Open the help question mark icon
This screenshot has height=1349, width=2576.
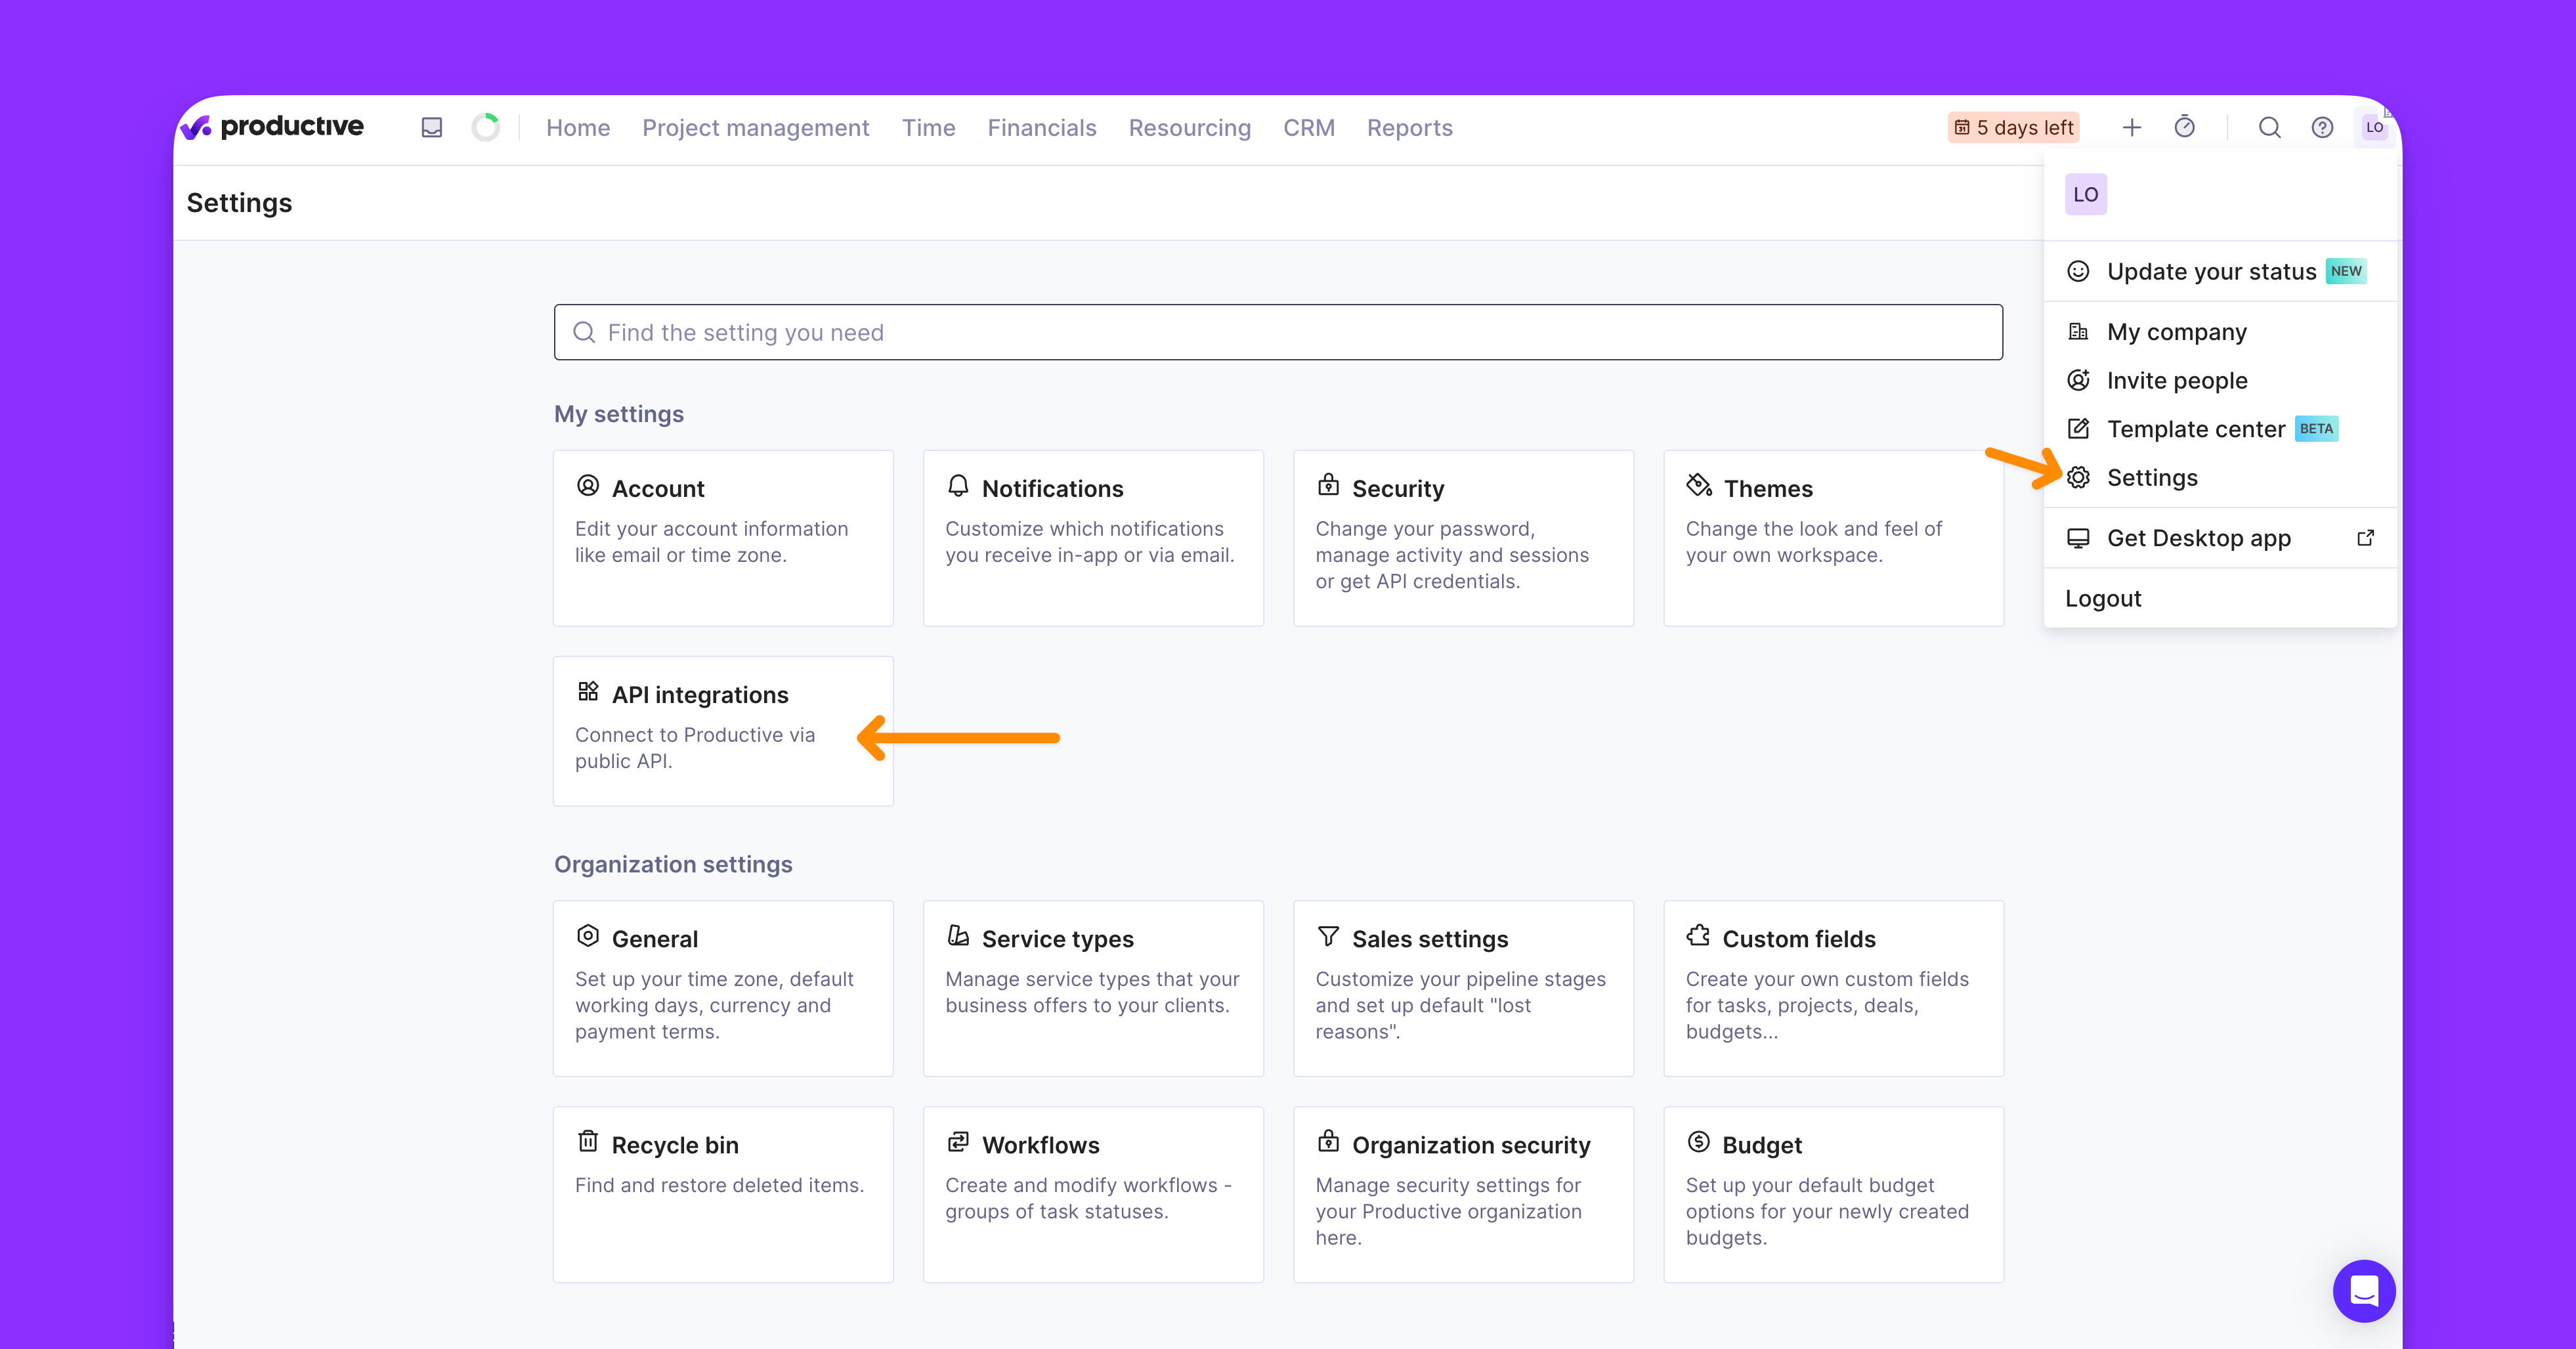[x=2322, y=128]
